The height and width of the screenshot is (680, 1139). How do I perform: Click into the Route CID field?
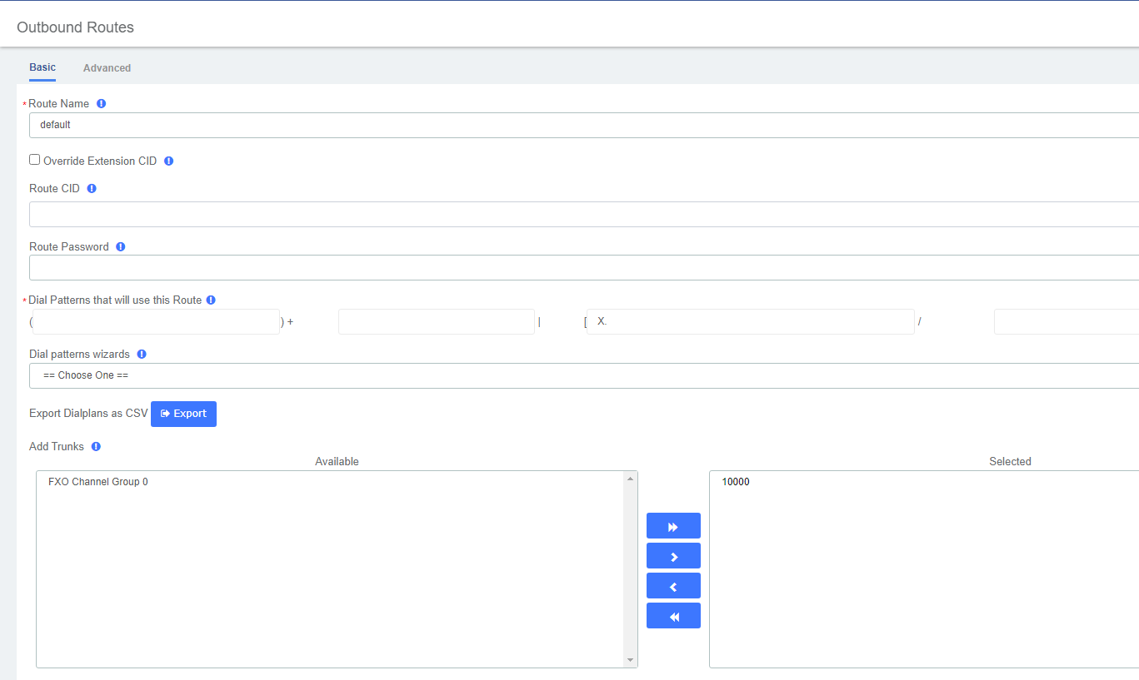(x=584, y=214)
